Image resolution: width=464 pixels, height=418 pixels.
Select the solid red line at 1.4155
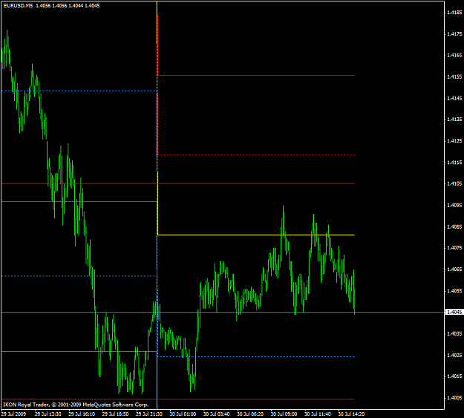click(256, 76)
